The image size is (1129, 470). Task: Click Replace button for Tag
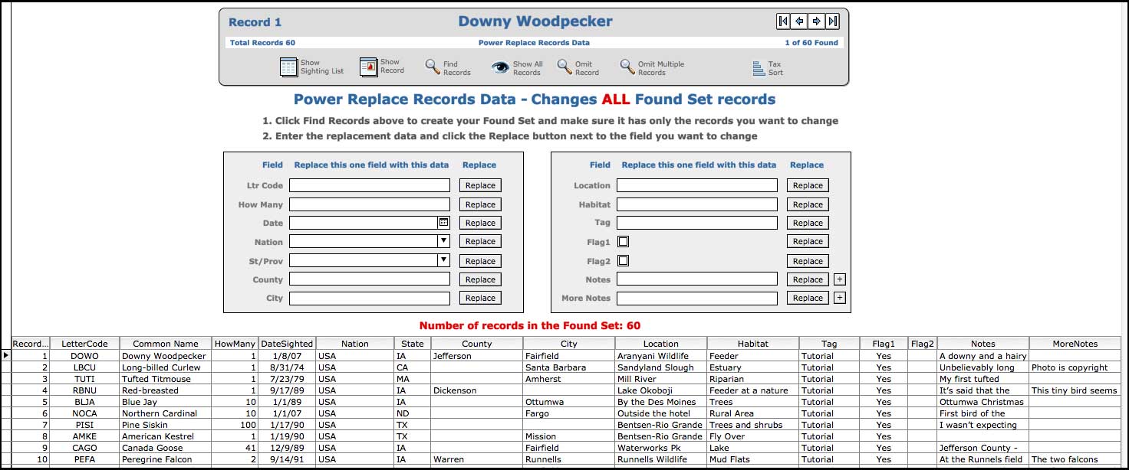coord(808,223)
